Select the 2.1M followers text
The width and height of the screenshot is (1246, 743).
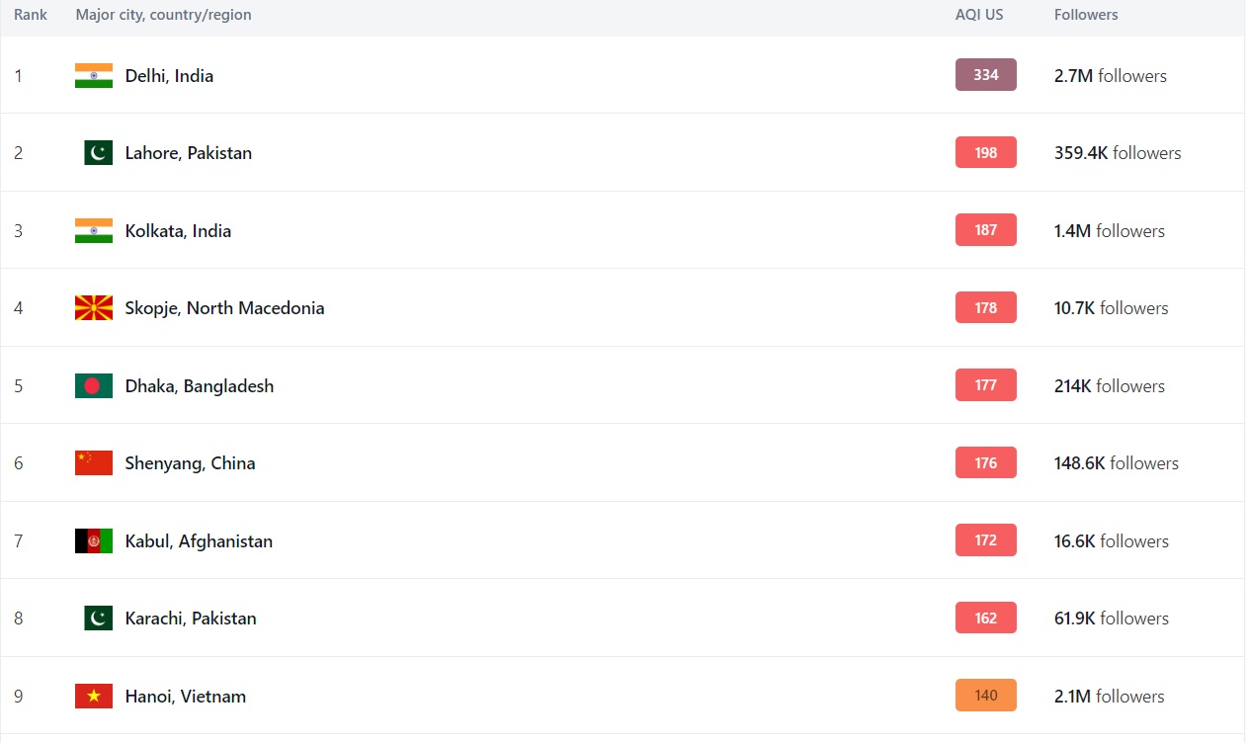[x=1110, y=697]
